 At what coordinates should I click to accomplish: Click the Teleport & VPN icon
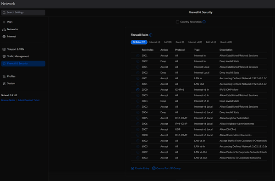pos(4,49)
